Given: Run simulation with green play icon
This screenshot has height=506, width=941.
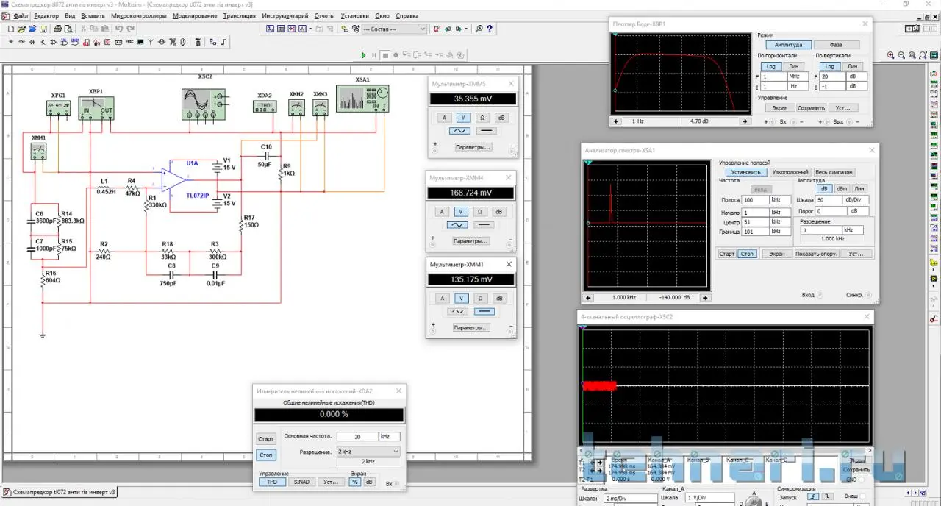Looking at the screenshot, I should coord(363,55).
